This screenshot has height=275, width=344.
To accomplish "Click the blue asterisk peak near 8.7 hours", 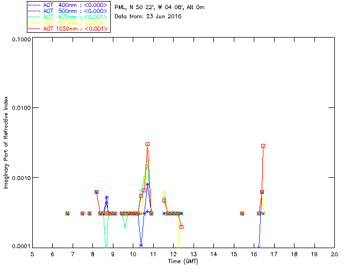I will [106, 198].
